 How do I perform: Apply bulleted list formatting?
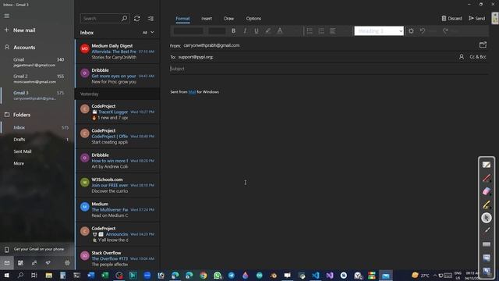[310, 31]
